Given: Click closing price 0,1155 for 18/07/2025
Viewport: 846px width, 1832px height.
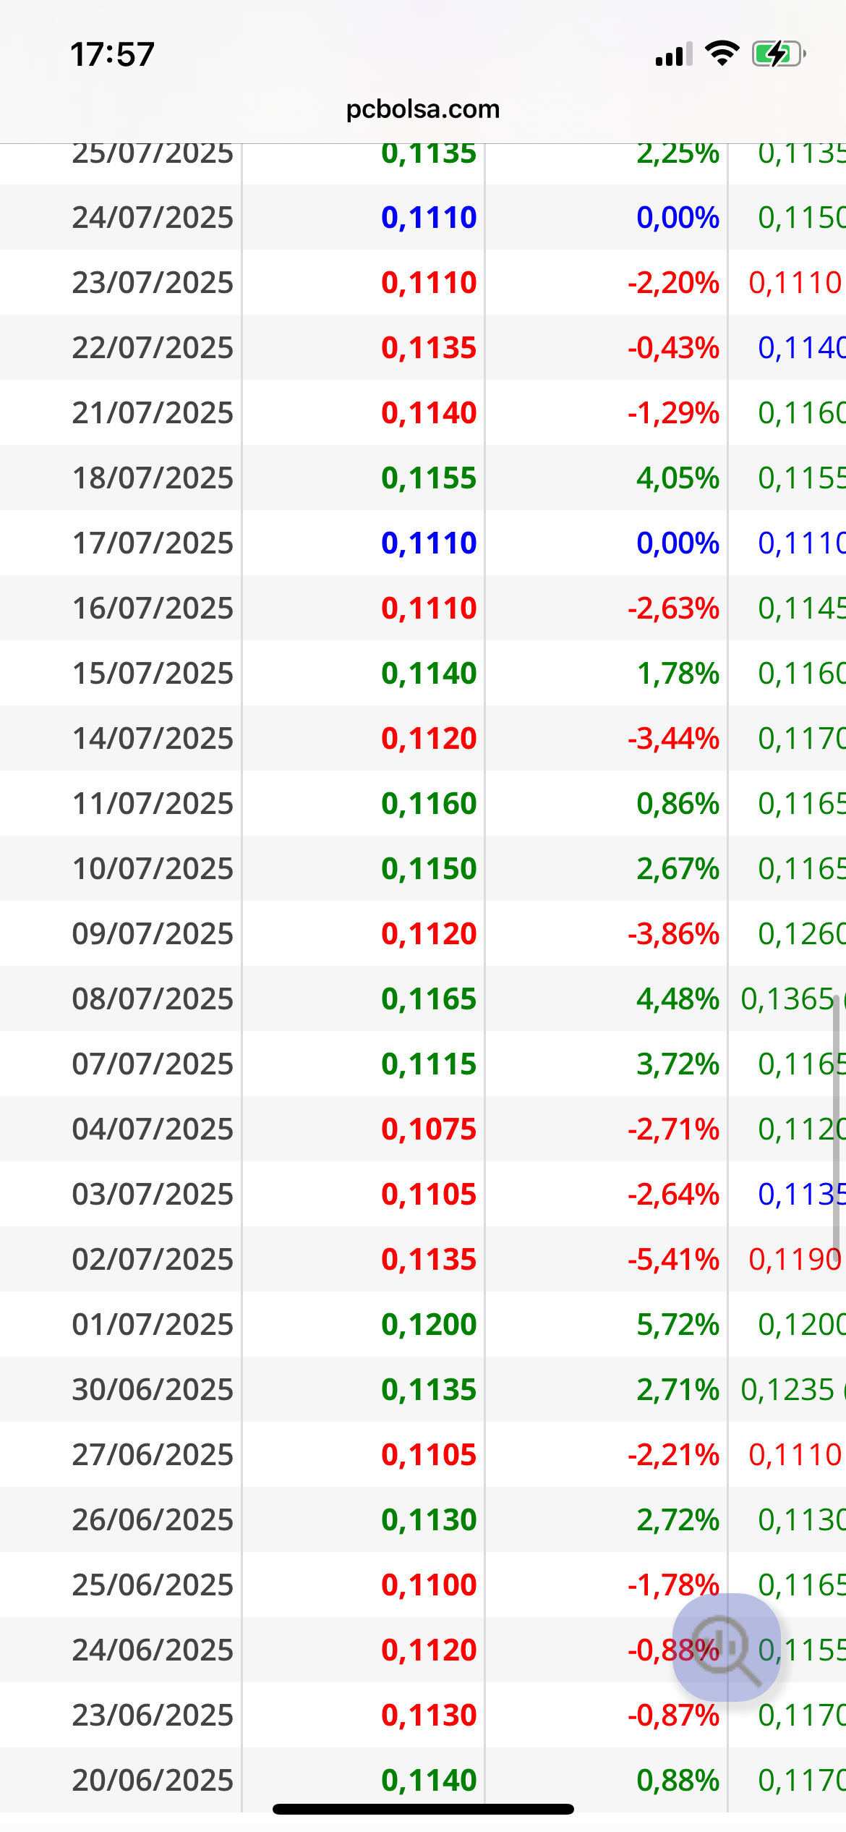Looking at the screenshot, I should pos(429,478).
